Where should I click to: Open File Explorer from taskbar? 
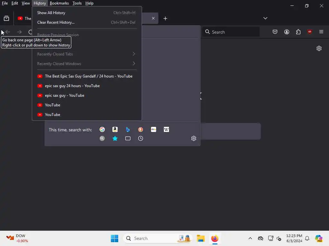pyautogui.click(x=200, y=238)
